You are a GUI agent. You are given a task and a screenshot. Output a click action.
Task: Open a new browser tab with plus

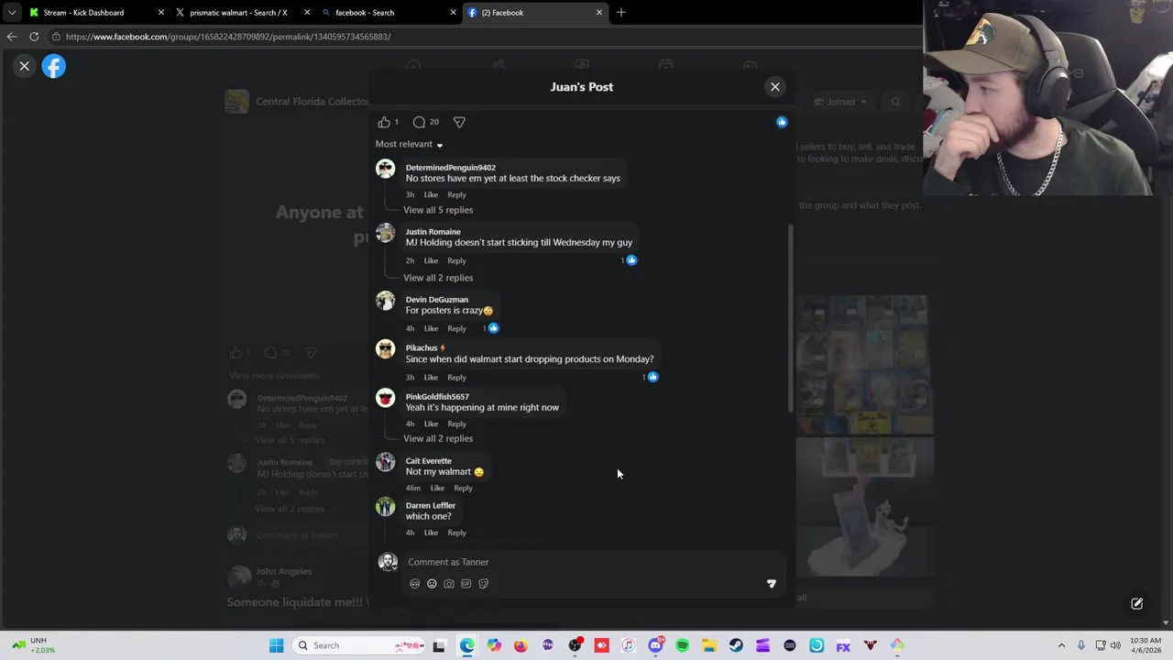pyautogui.click(x=621, y=13)
